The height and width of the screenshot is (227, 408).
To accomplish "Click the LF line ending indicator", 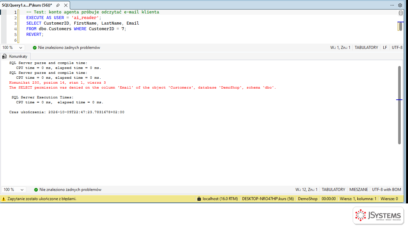I will 385,48.
